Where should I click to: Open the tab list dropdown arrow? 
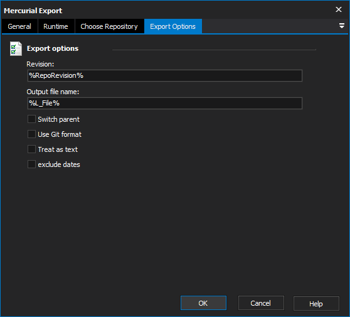341,26
